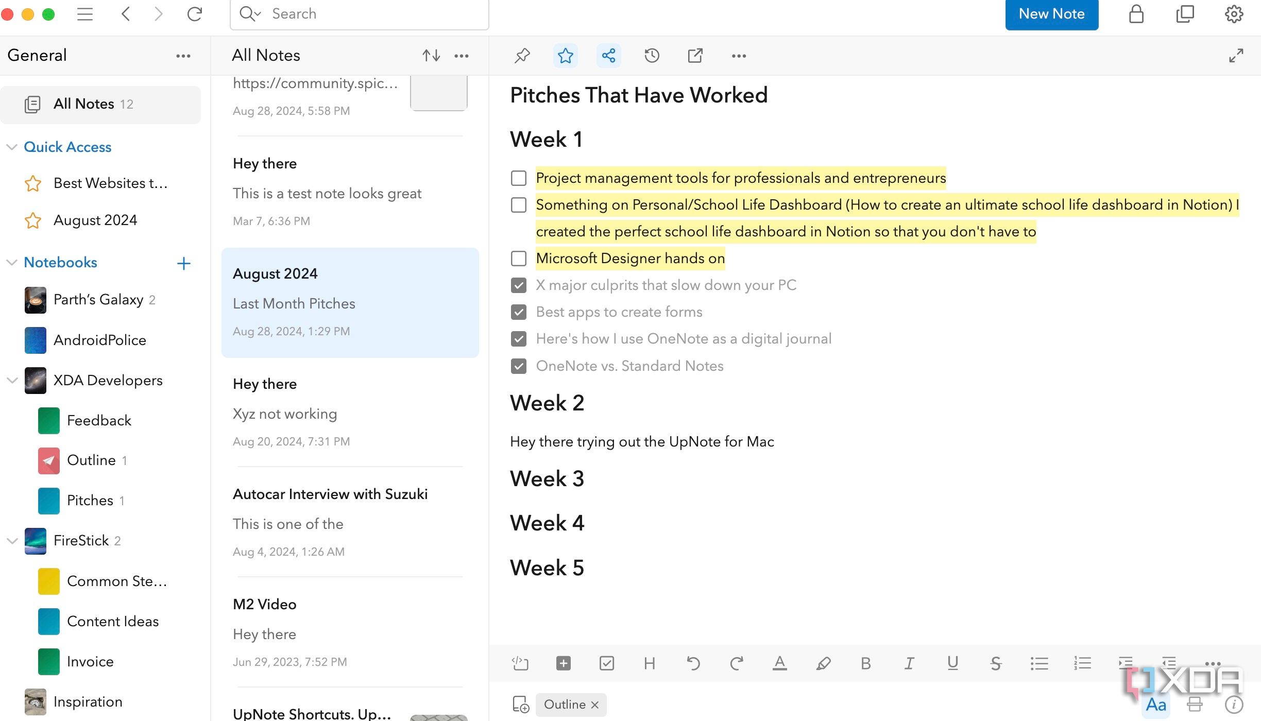Apply the highlighter tool
The image size is (1261, 721).
(x=823, y=663)
